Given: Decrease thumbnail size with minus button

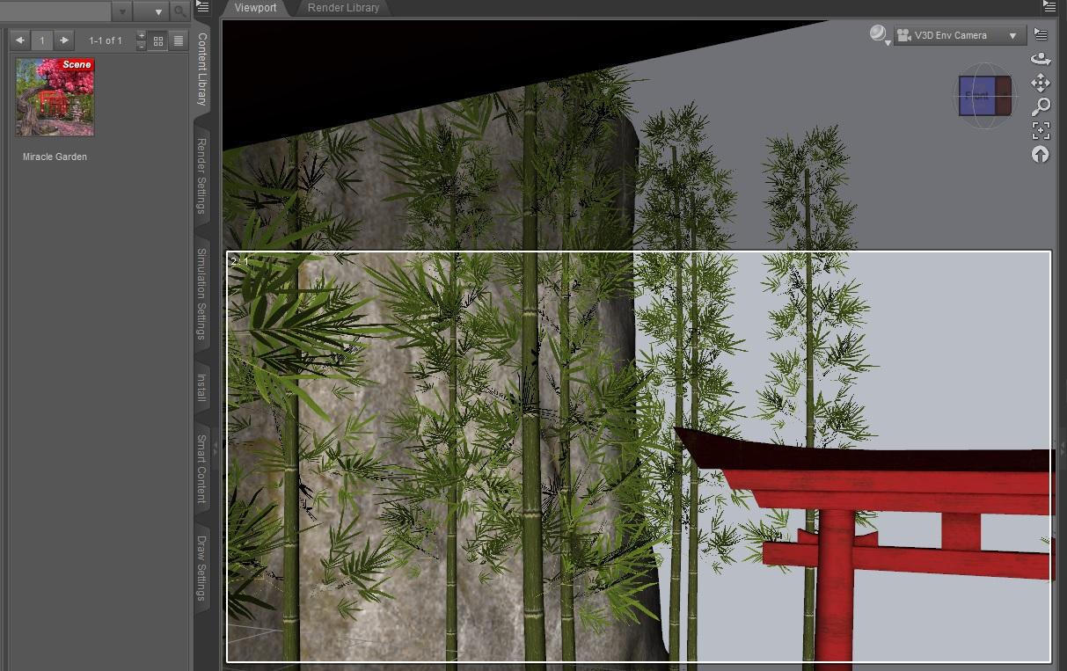Looking at the screenshot, I should pos(142,46).
